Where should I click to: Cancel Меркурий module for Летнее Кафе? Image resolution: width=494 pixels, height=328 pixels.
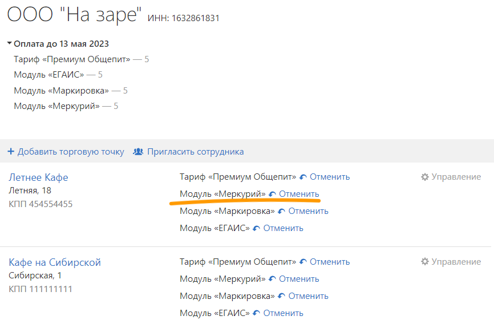tap(299, 194)
